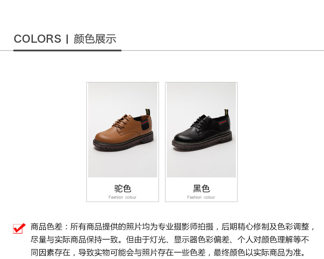
Task: Click the 商品色差 notice label
Action: pyautogui.click(x=47, y=227)
